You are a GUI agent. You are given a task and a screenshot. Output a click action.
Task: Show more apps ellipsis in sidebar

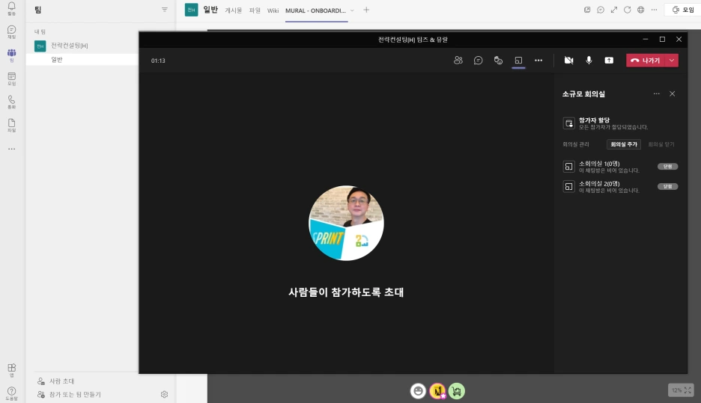12,149
